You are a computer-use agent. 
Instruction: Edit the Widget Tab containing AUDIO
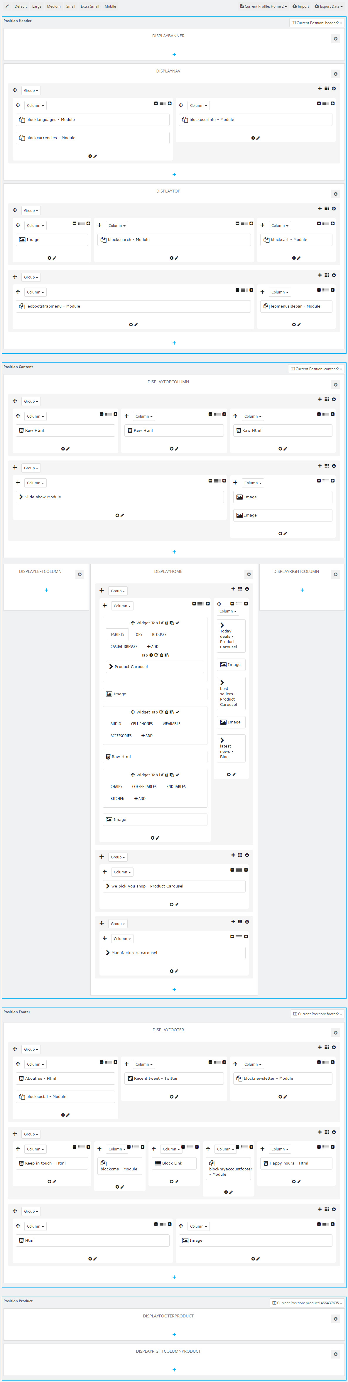(161, 712)
